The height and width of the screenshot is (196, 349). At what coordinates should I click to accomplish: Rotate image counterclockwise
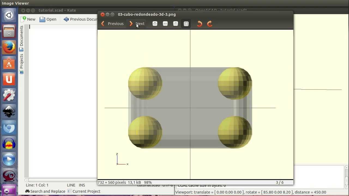coord(199,24)
